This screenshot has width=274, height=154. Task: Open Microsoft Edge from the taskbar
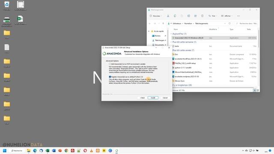pyautogui.click(x=35, y=151)
